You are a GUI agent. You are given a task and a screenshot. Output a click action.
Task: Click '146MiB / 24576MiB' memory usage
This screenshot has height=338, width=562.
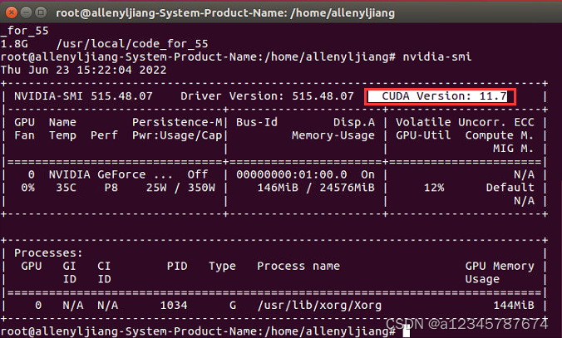[316, 188]
